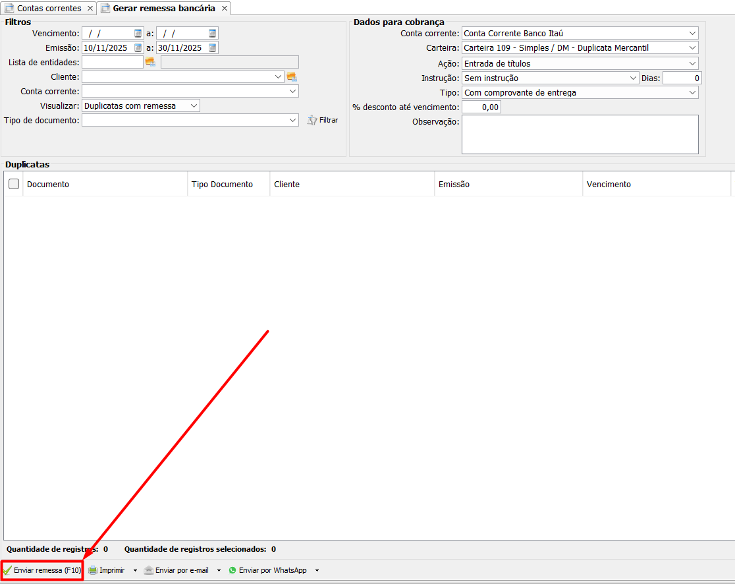Open calendar picker for Emissão end date

point(212,47)
